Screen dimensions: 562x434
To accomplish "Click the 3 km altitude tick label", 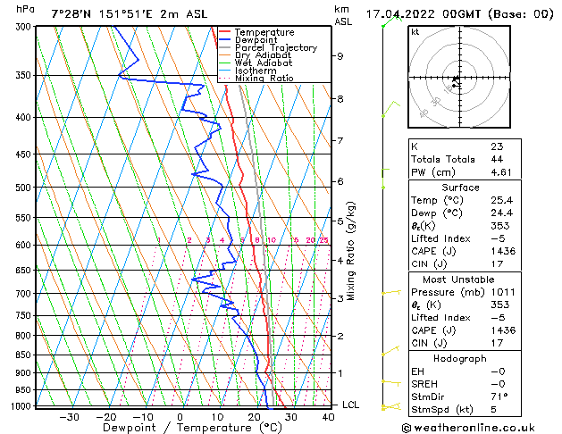I will pos(340,298).
